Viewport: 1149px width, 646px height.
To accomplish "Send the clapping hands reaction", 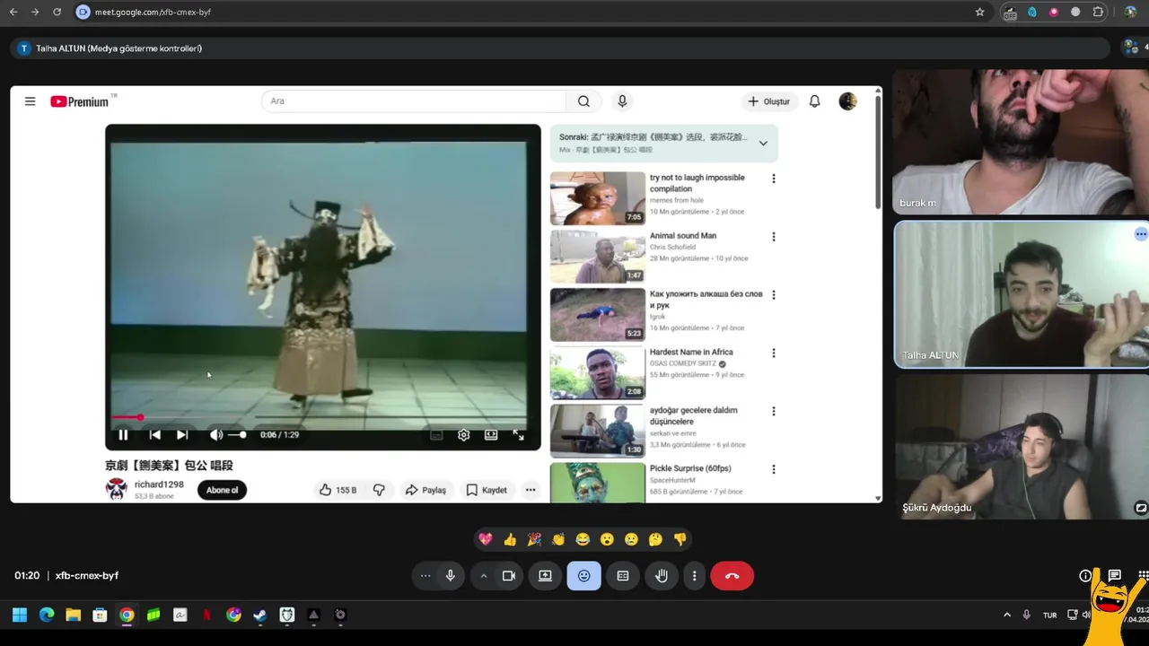I will click(558, 539).
